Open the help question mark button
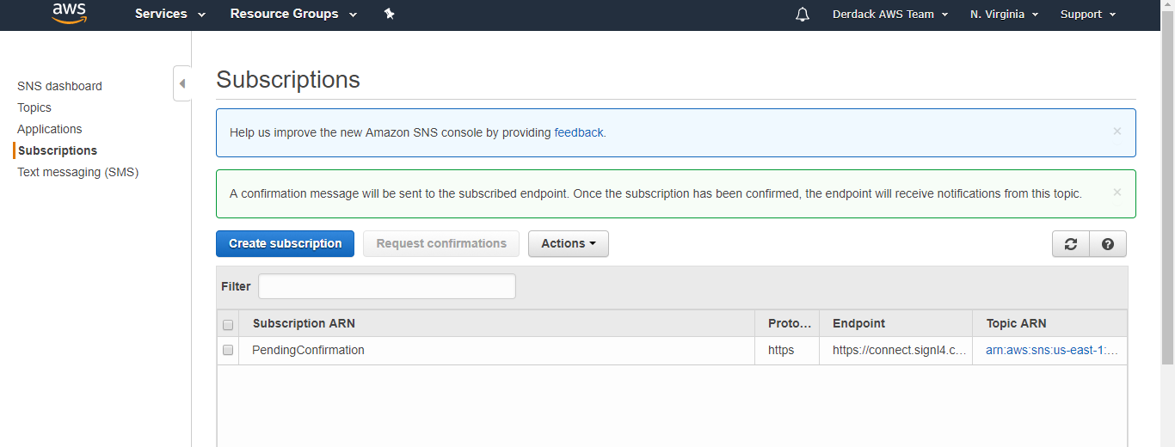 1108,244
